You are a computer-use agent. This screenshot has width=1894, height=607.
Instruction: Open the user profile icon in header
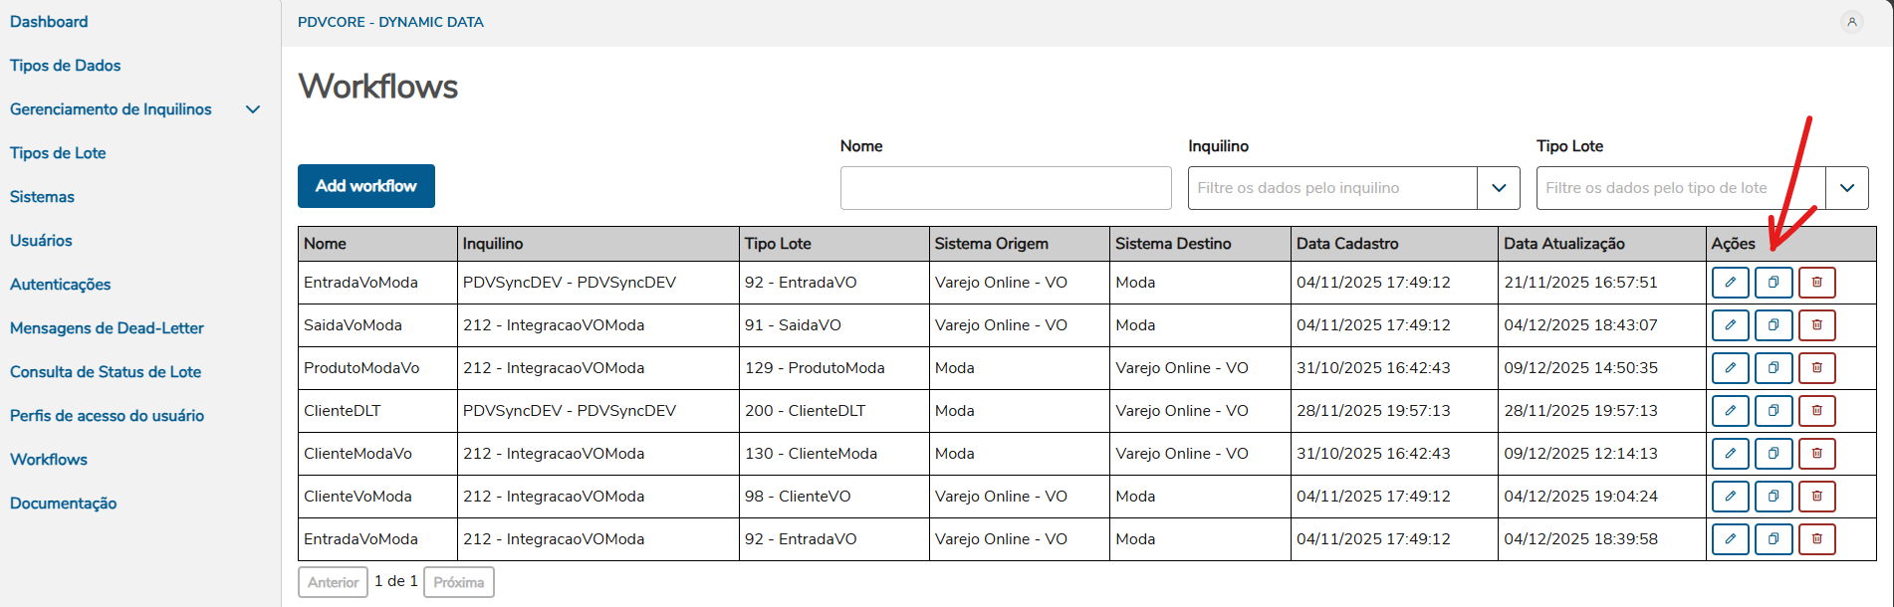click(x=1851, y=22)
